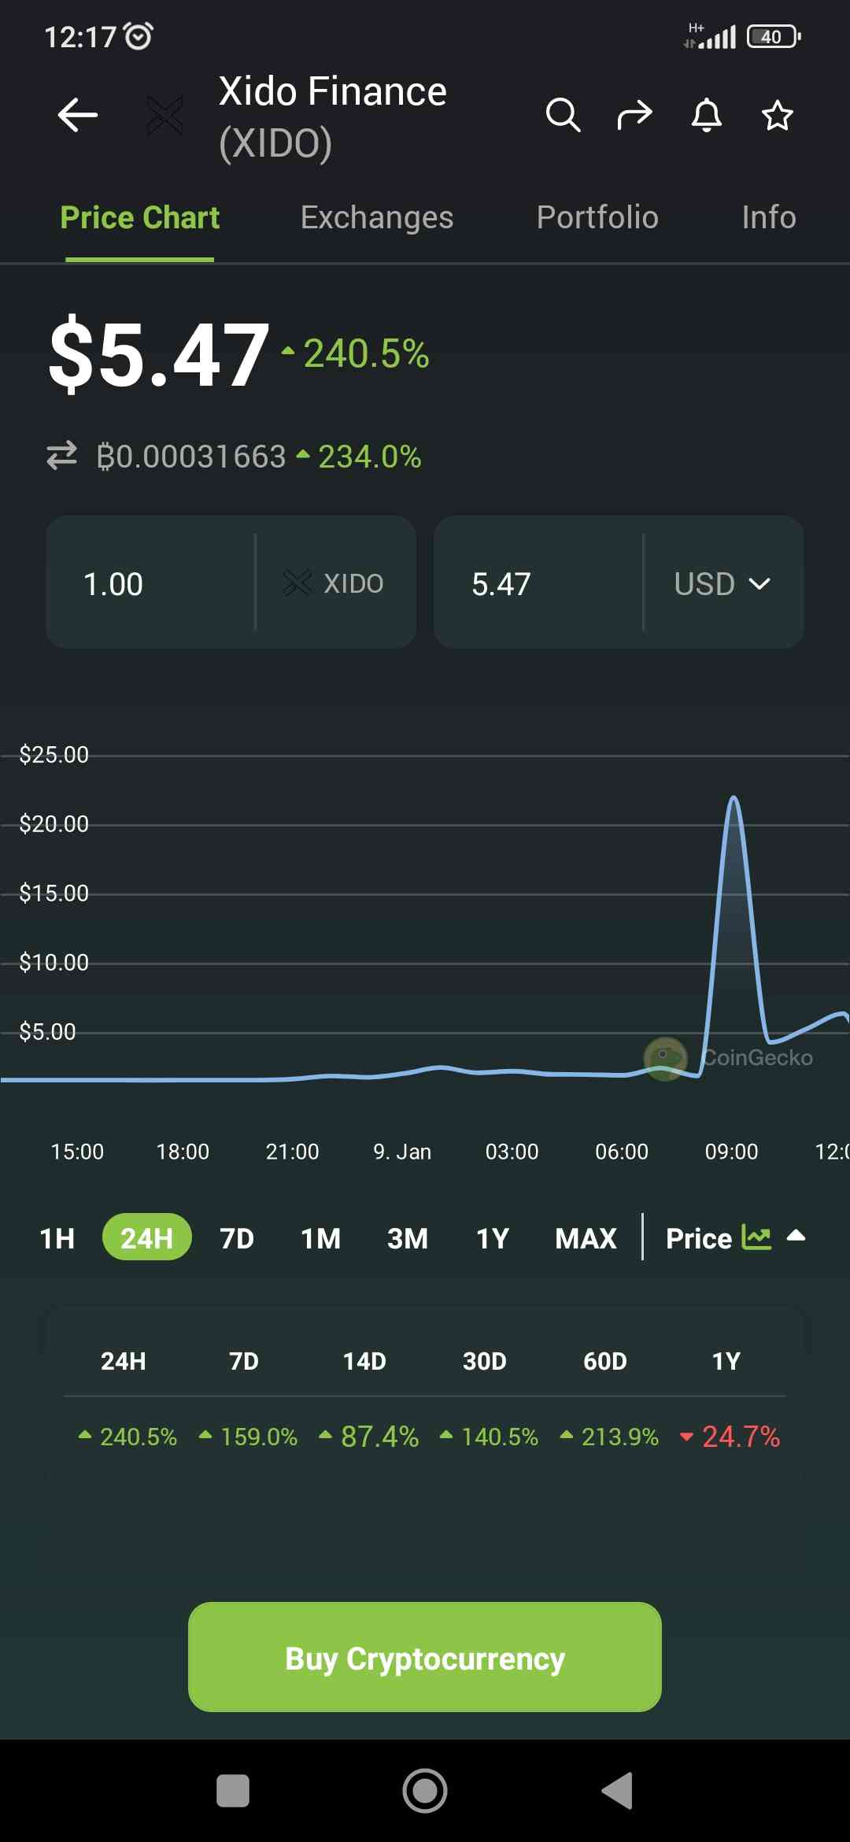Viewport: 850px width, 1842px height.
Task: Switch to the Exchanges tab
Action: coord(376,217)
